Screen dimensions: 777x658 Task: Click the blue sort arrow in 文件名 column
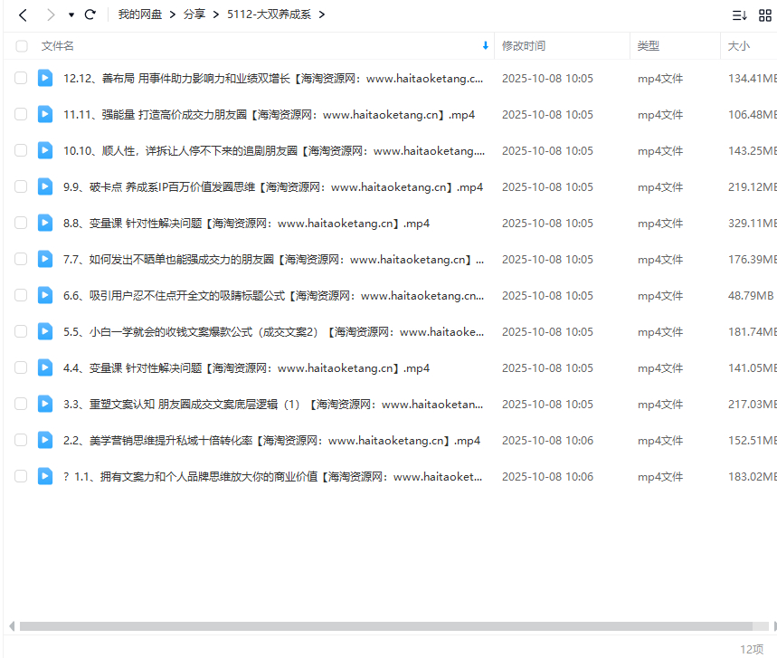tap(486, 45)
